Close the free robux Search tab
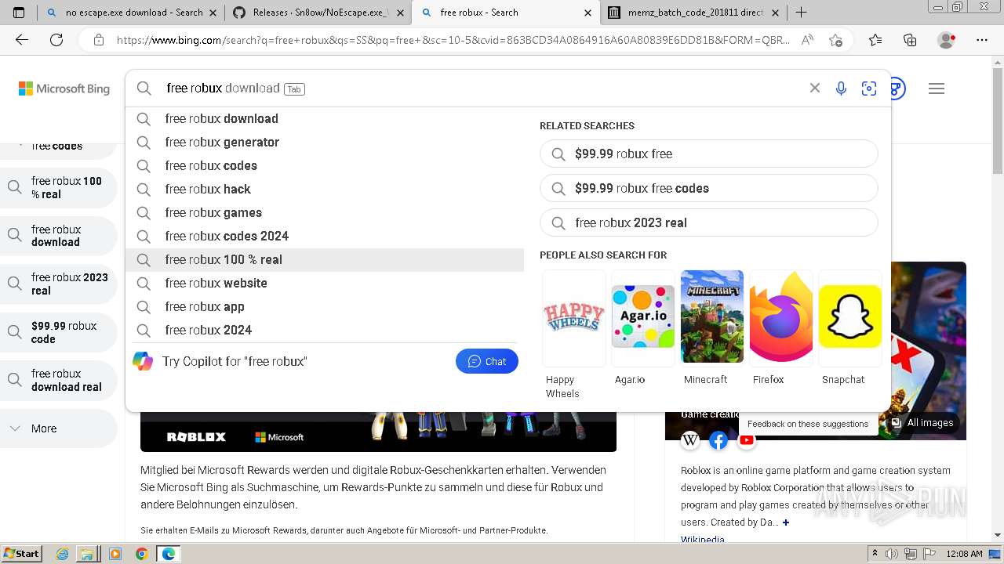This screenshot has height=564, width=1004. [588, 13]
